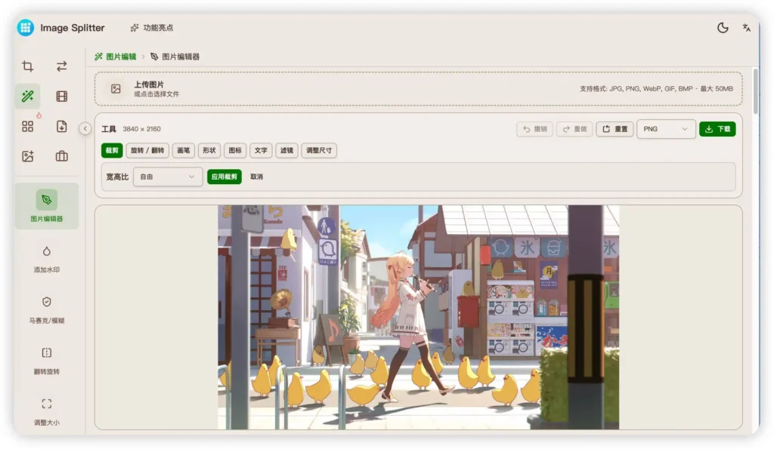Click the crop icon in the sidebar
Screen dimensions: 774x449
tap(28, 66)
